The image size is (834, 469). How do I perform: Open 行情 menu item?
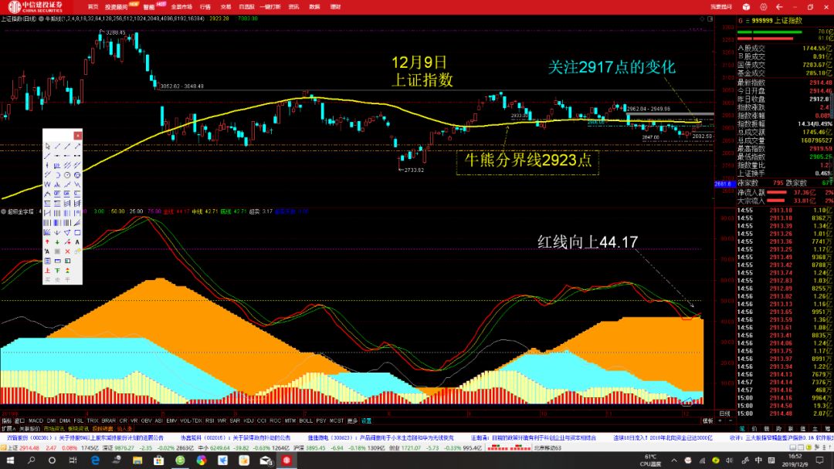point(205,7)
